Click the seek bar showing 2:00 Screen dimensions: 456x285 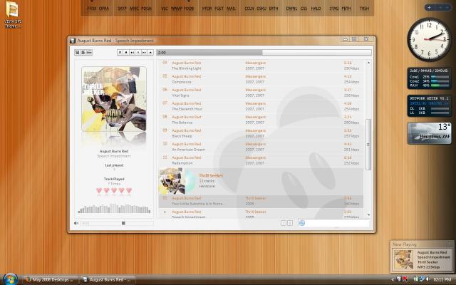[x=264, y=53]
